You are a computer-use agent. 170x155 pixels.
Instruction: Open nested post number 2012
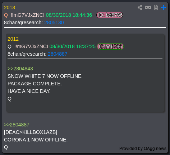[13, 39]
